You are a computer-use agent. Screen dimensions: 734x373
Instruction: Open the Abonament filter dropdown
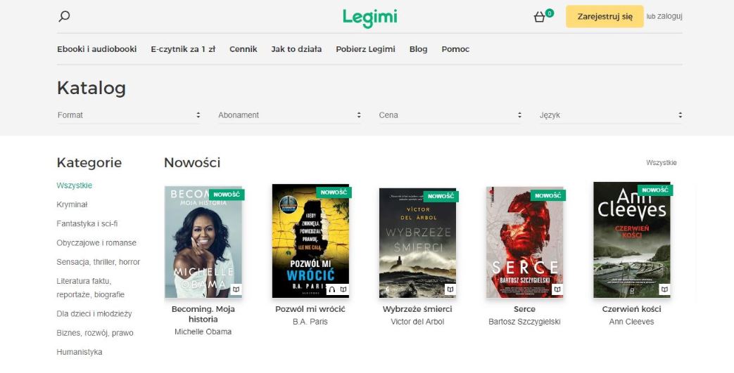pos(289,115)
